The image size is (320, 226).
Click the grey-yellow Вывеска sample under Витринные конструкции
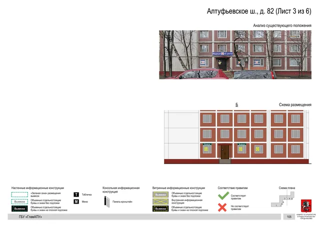point(160,195)
